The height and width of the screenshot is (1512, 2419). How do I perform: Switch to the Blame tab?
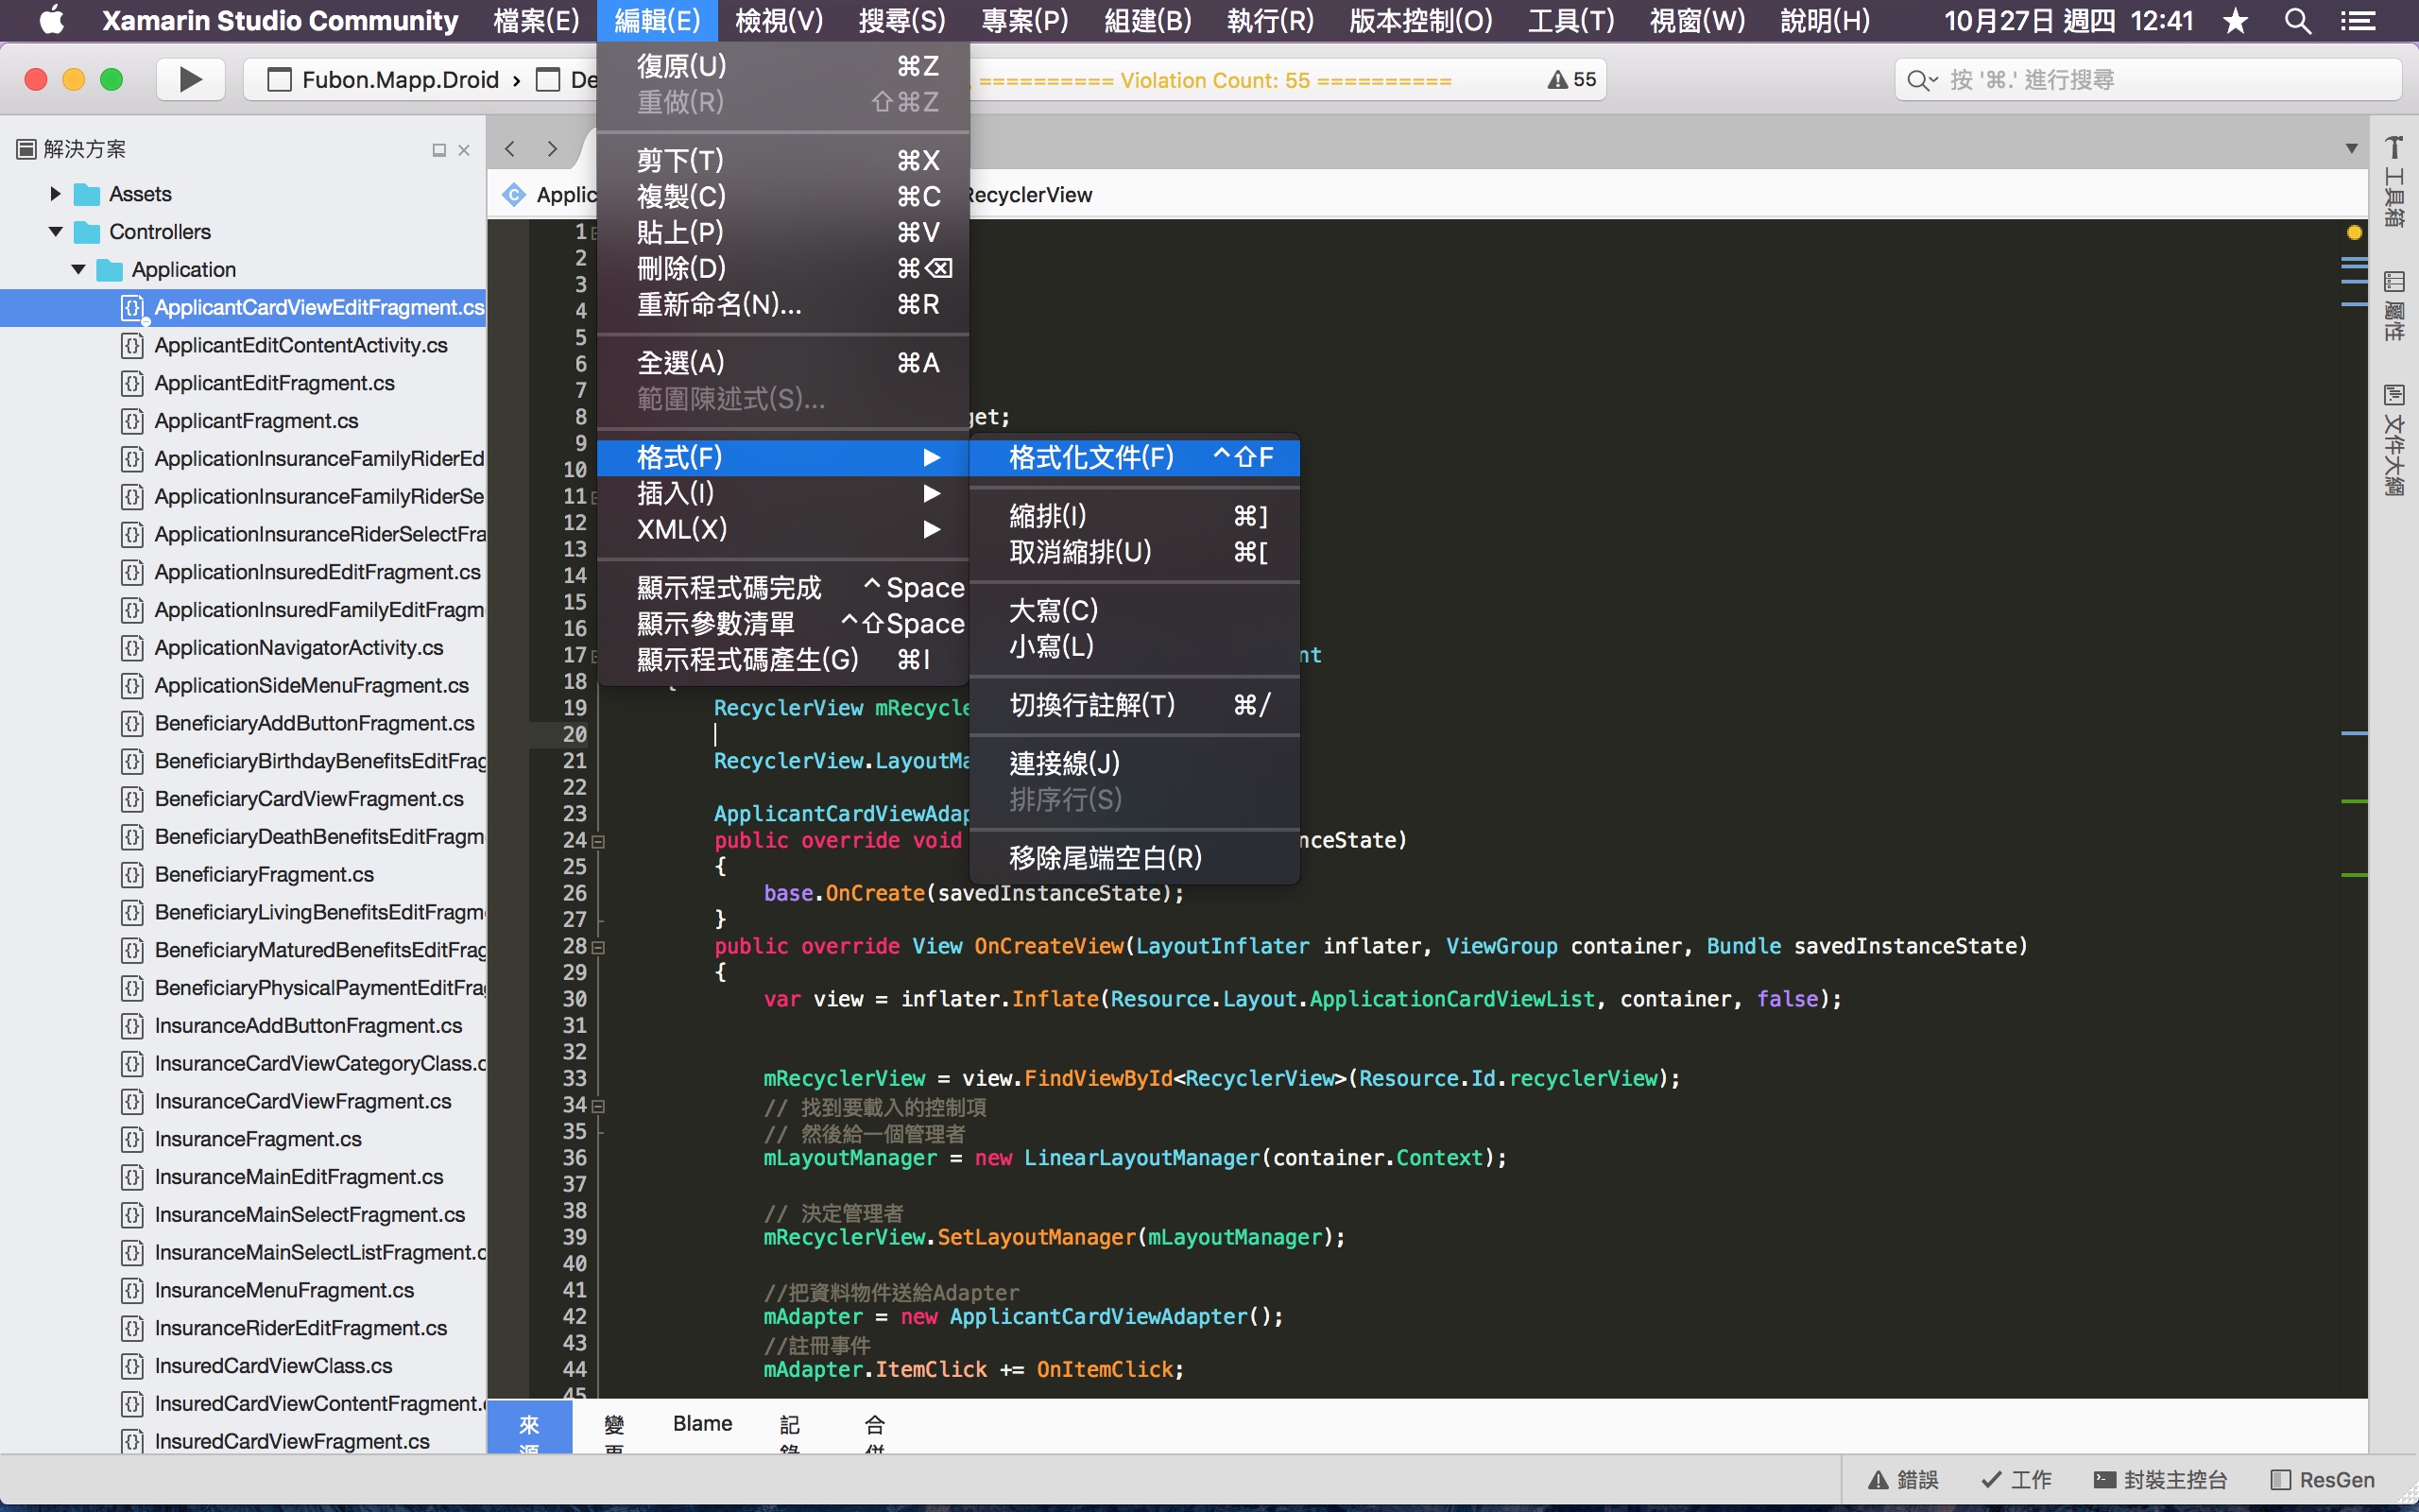[x=702, y=1424]
